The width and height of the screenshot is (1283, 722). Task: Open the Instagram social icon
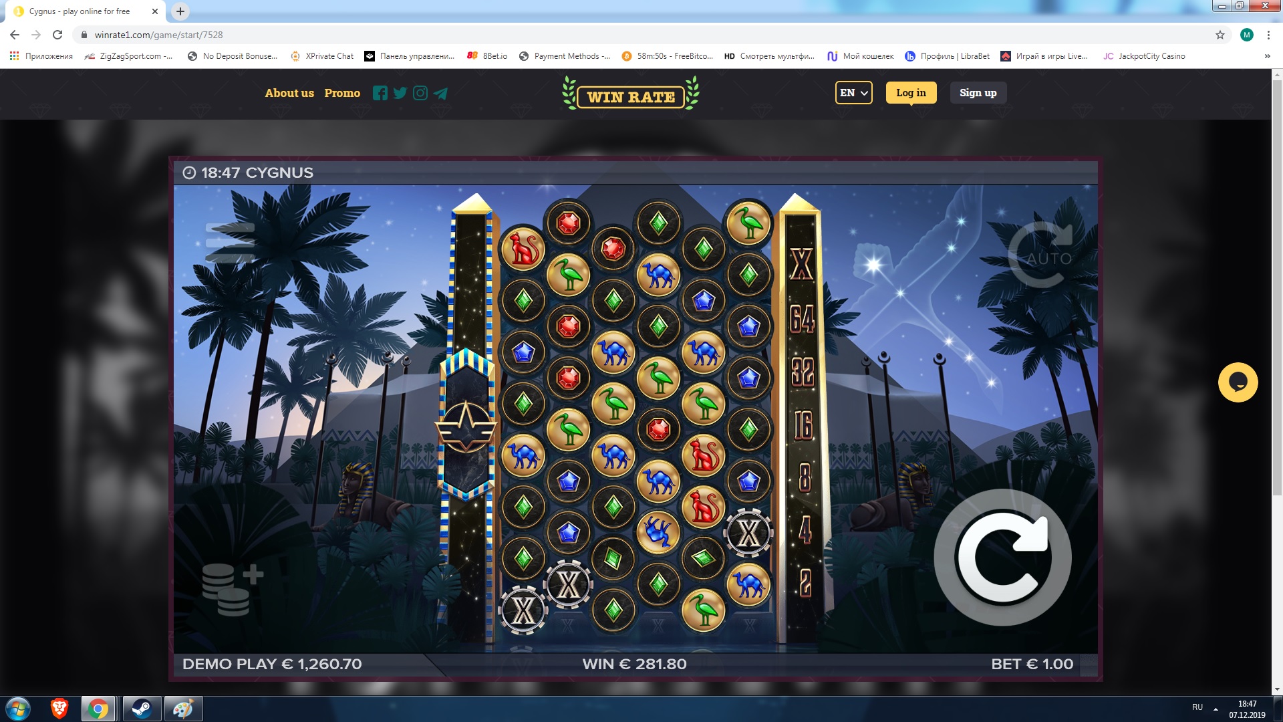pyautogui.click(x=420, y=94)
